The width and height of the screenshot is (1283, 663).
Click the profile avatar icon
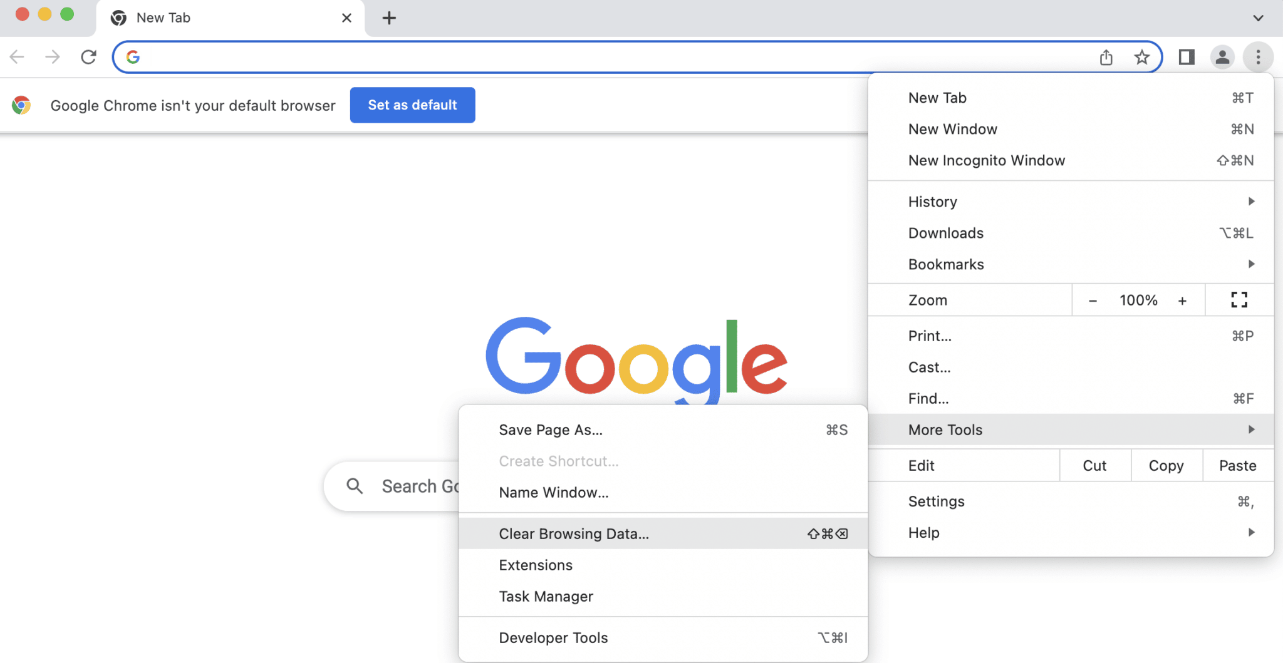pos(1222,57)
